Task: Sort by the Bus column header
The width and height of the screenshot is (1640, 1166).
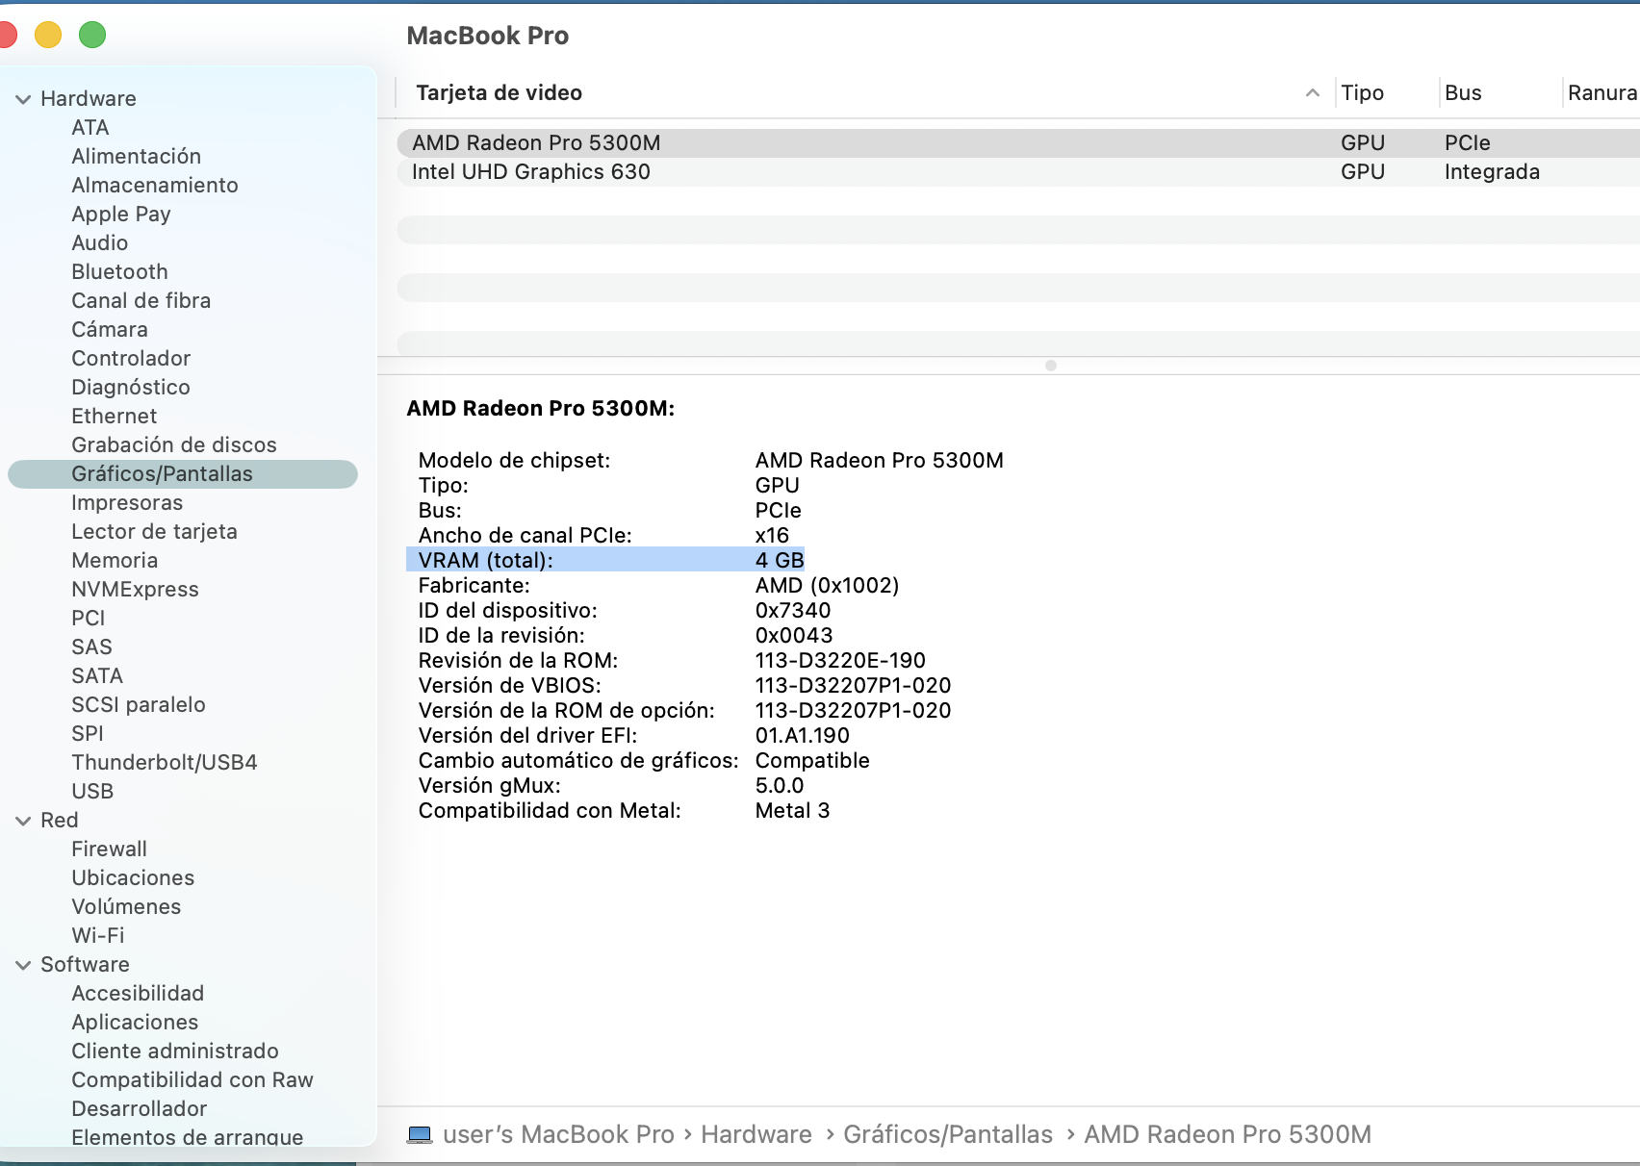Action: pos(1463,93)
